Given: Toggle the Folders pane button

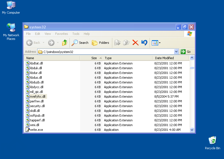Looking at the screenshot, I should [x=101, y=43].
